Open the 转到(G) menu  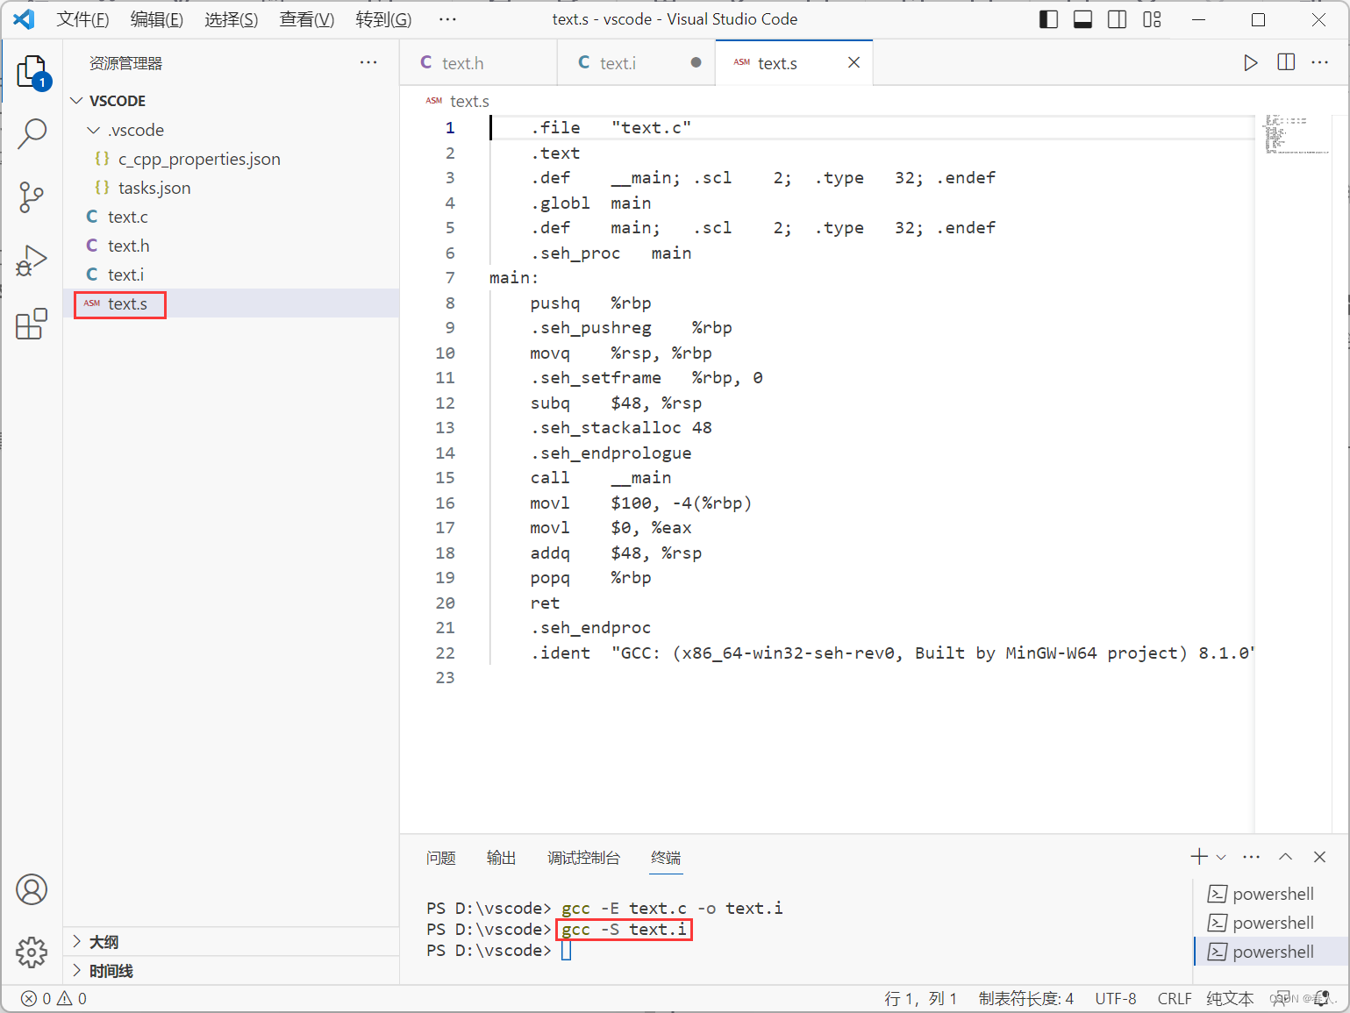(383, 19)
